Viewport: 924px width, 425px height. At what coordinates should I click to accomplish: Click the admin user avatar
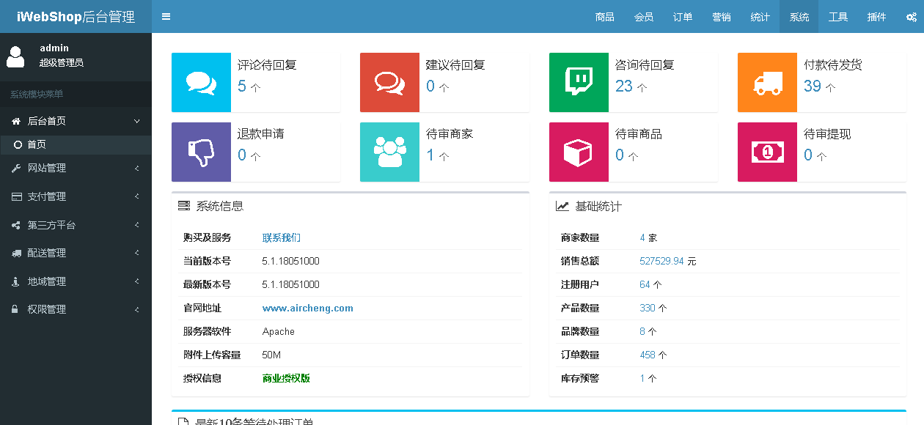point(15,56)
